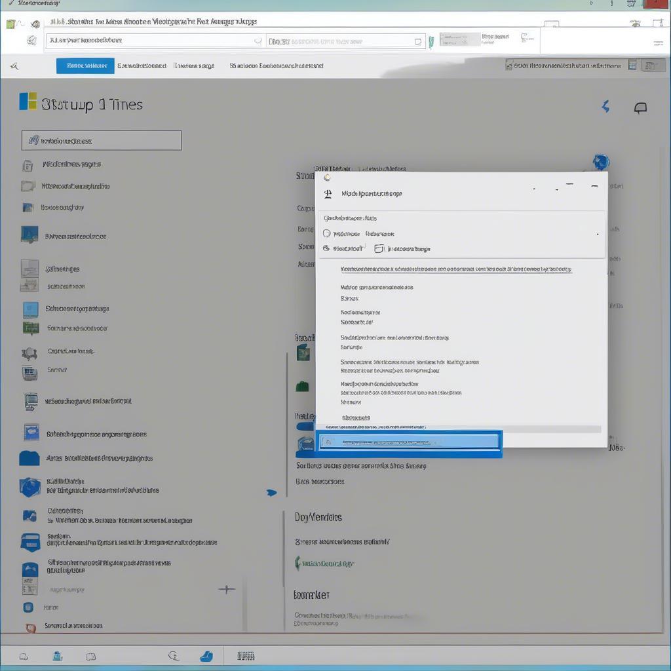
Task: Click the green notebook icon beside the window title
Action: coord(10,24)
